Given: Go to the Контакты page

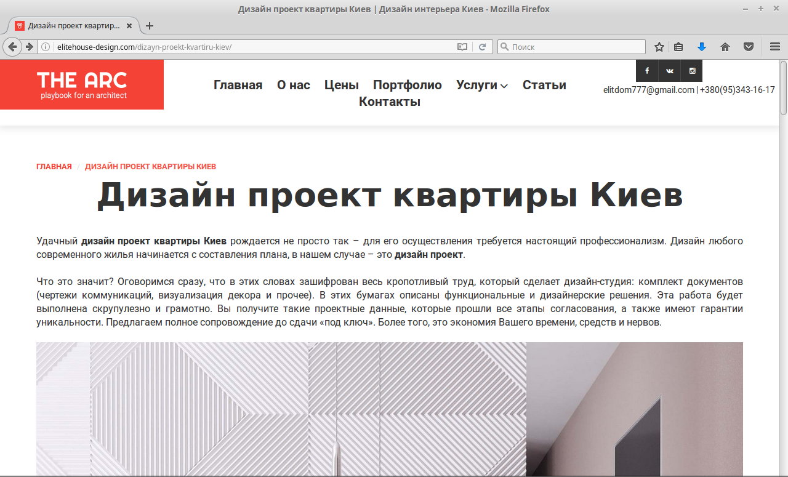Looking at the screenshot, I should click(390, 102).
